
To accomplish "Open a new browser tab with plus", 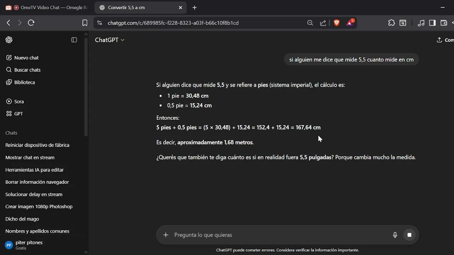I will (x=194, y=7).
